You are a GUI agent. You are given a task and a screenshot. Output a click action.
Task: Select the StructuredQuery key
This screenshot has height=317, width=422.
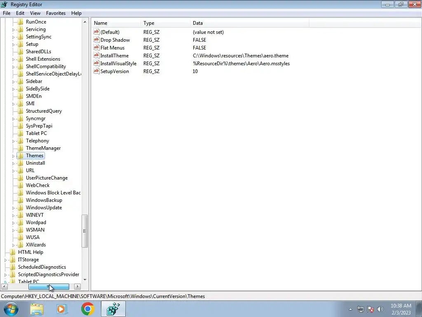(x=44, y=111)
